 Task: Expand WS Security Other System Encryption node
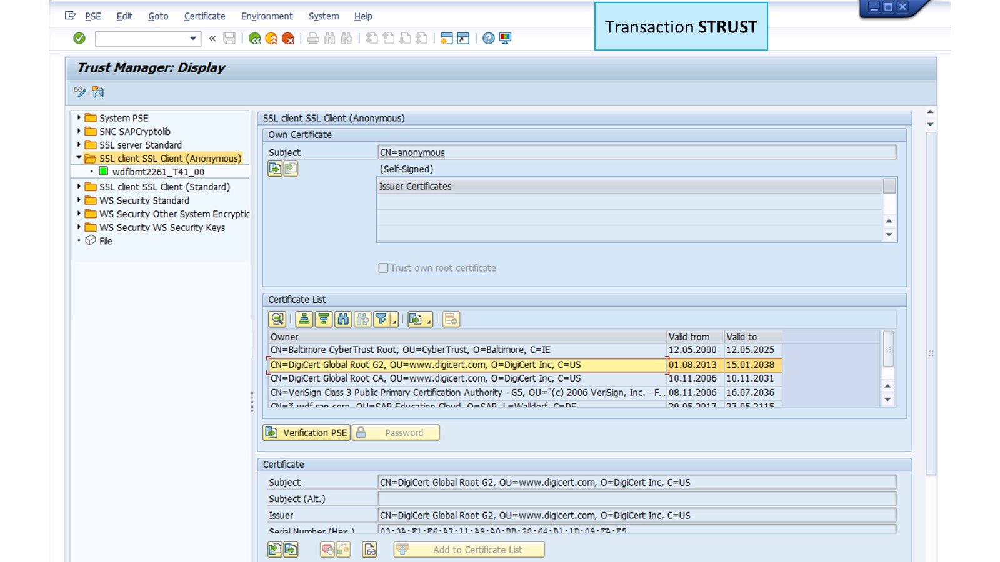tap(79, 214)
